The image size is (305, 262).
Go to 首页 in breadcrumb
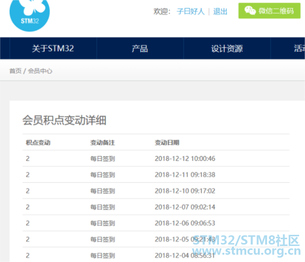coord(16,71)
